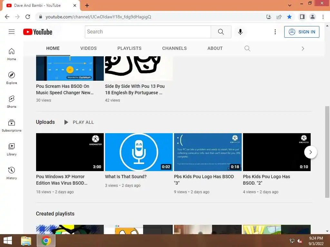Viewport: 330px width, 247px height.
Task: Open 0:10 black Kinemaster thumbnail
Action: tap(277, 152)
